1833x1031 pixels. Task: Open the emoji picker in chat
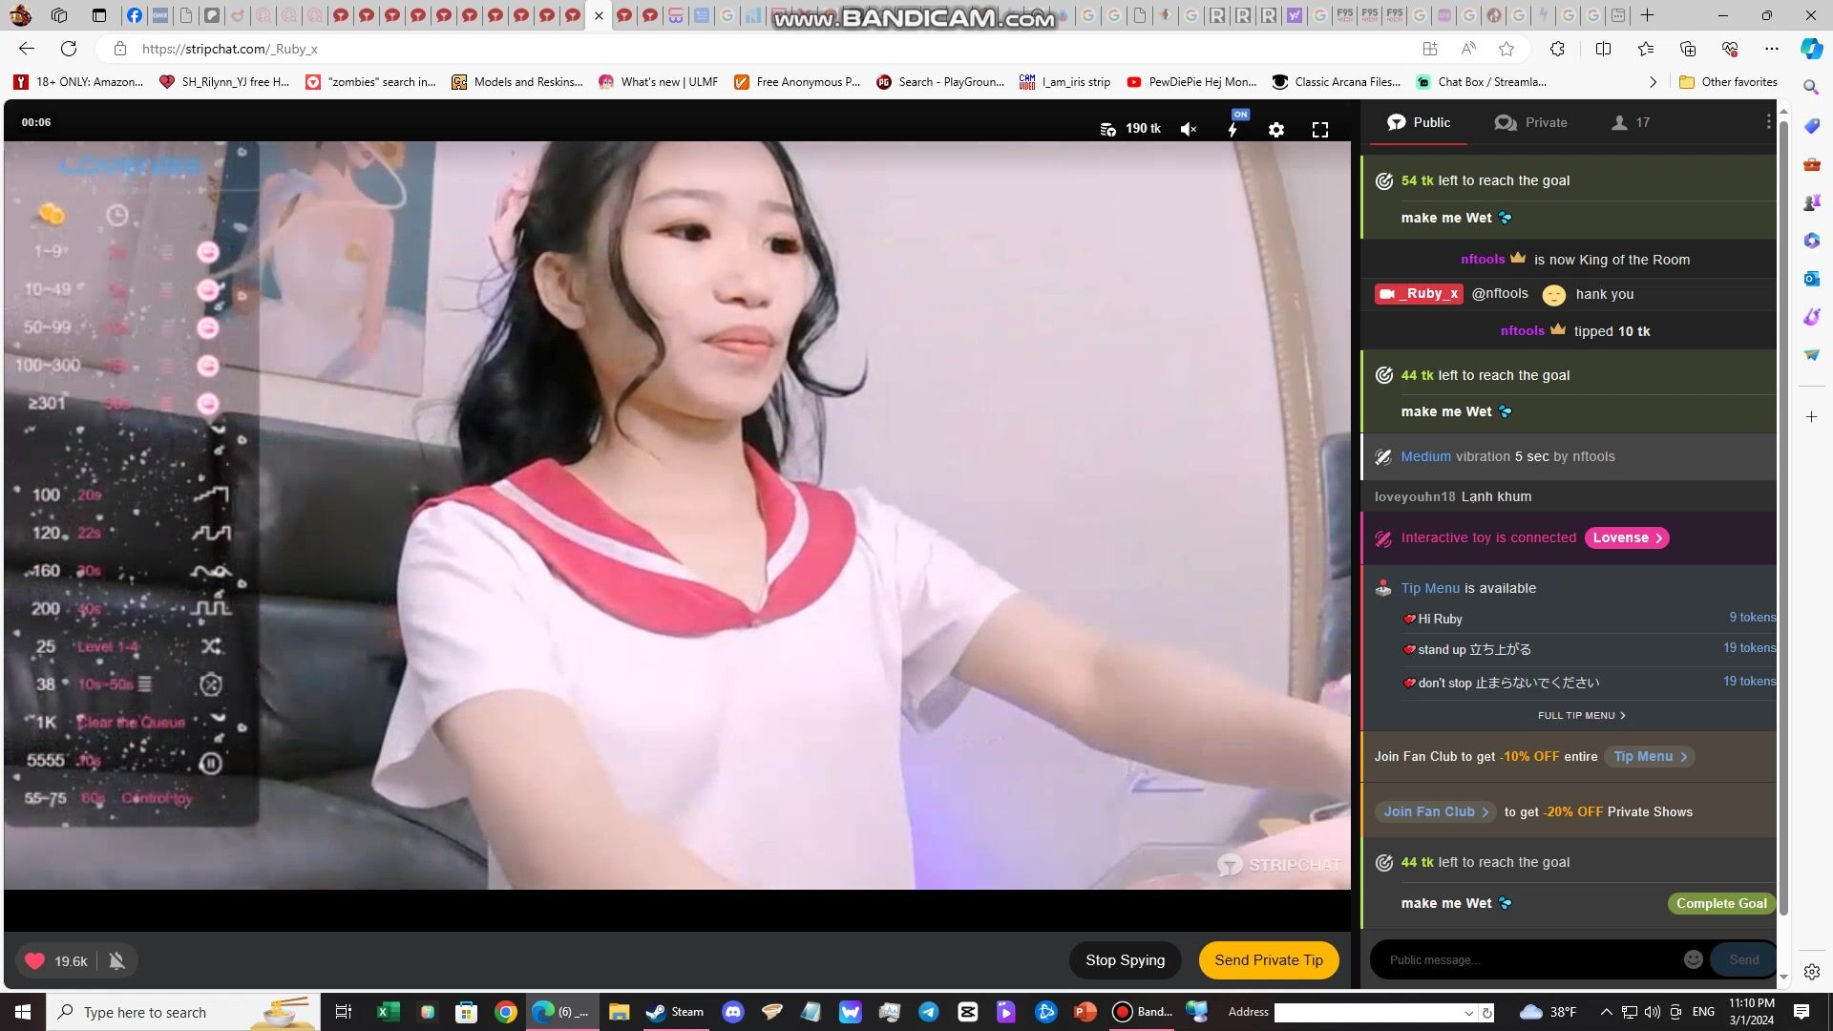(x=1693, y=959)
